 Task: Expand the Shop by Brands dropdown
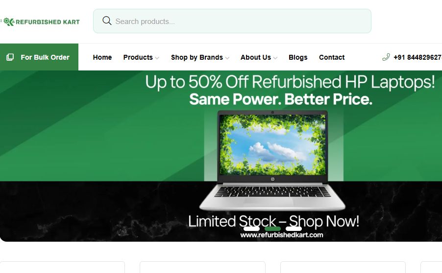[x=200, y=57]
